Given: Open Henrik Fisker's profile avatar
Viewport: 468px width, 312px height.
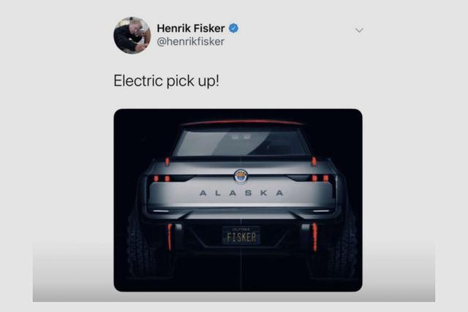Looking at the screenshot, I should 132,36.
